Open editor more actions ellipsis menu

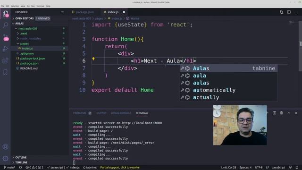pos(296,12)
